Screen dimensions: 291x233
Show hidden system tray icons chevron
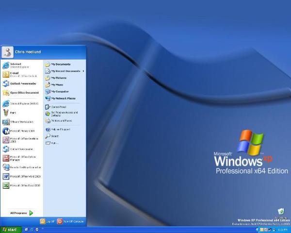point(257,230)
